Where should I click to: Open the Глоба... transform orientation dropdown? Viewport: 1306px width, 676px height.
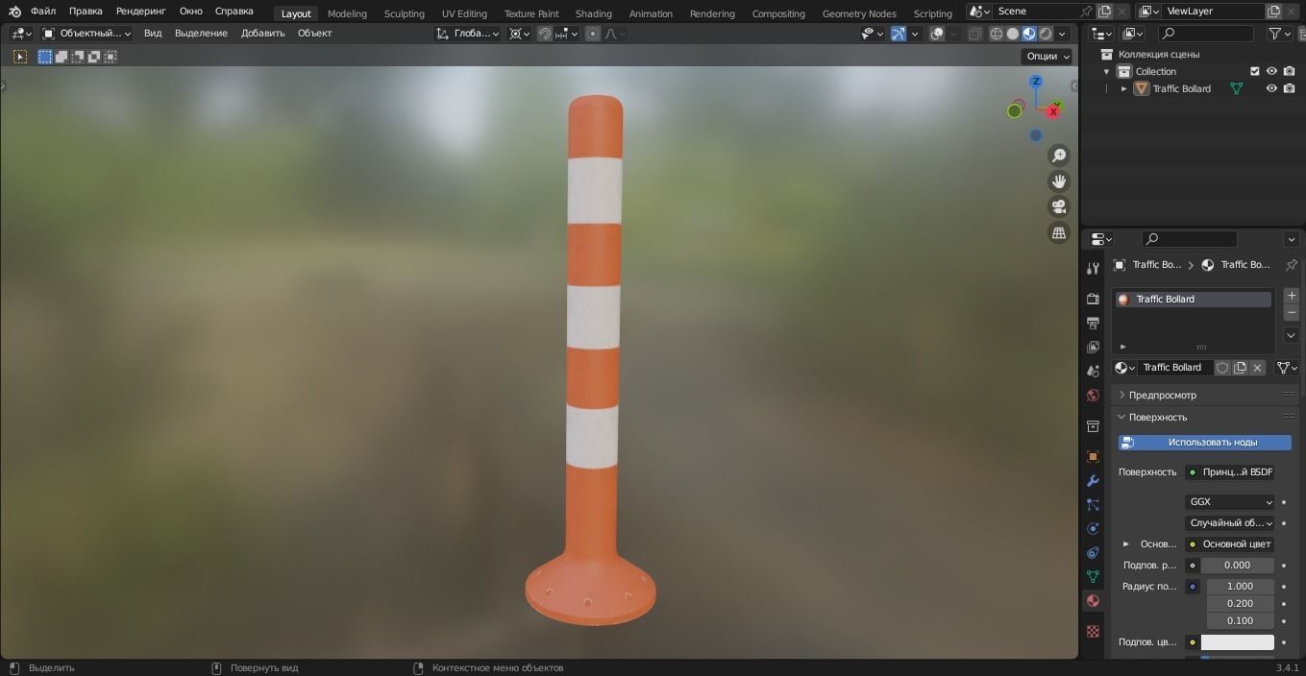[467, 34]
